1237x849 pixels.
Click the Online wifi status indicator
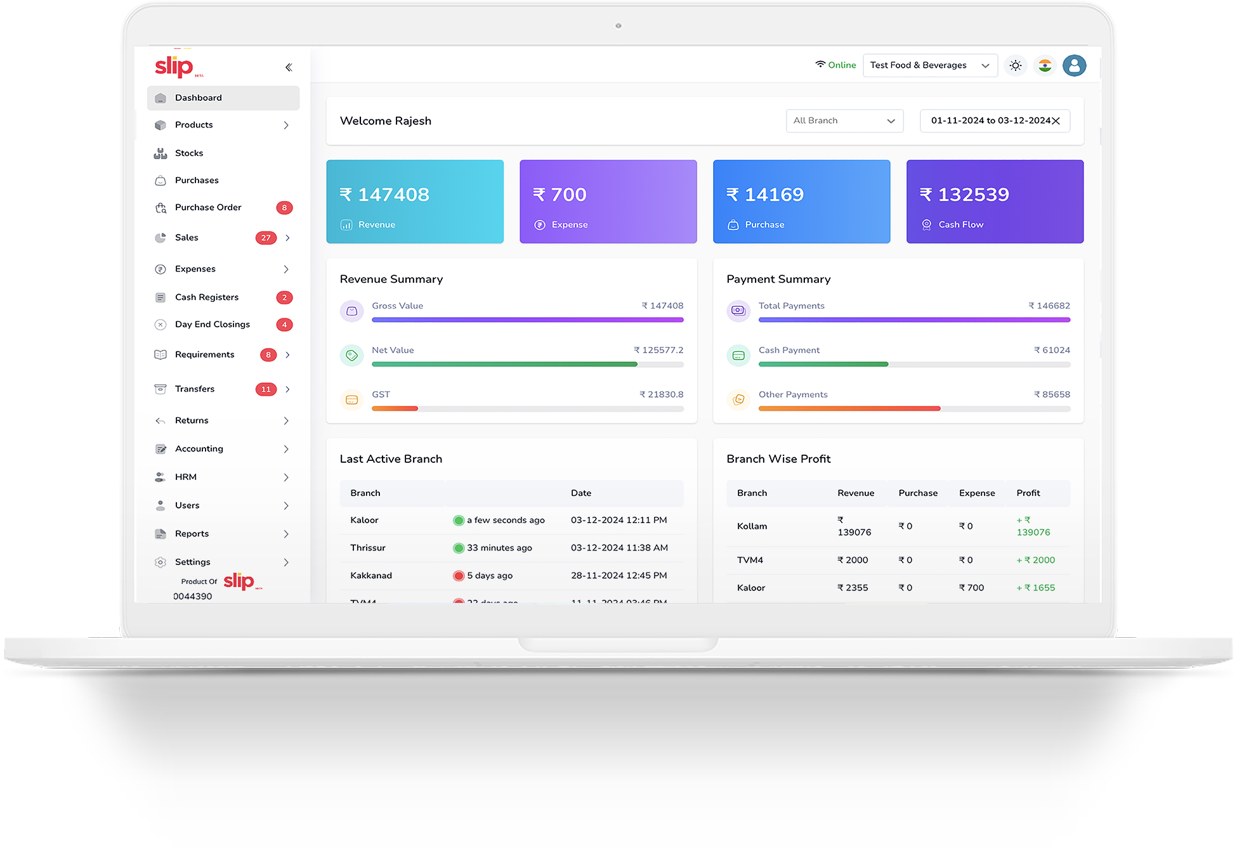tap(835, 65)
